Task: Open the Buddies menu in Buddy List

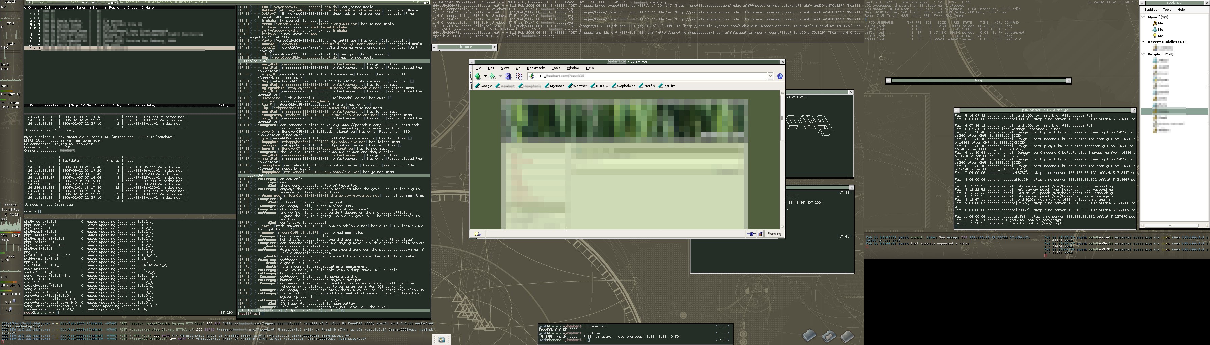Action: pos(1150,9)
